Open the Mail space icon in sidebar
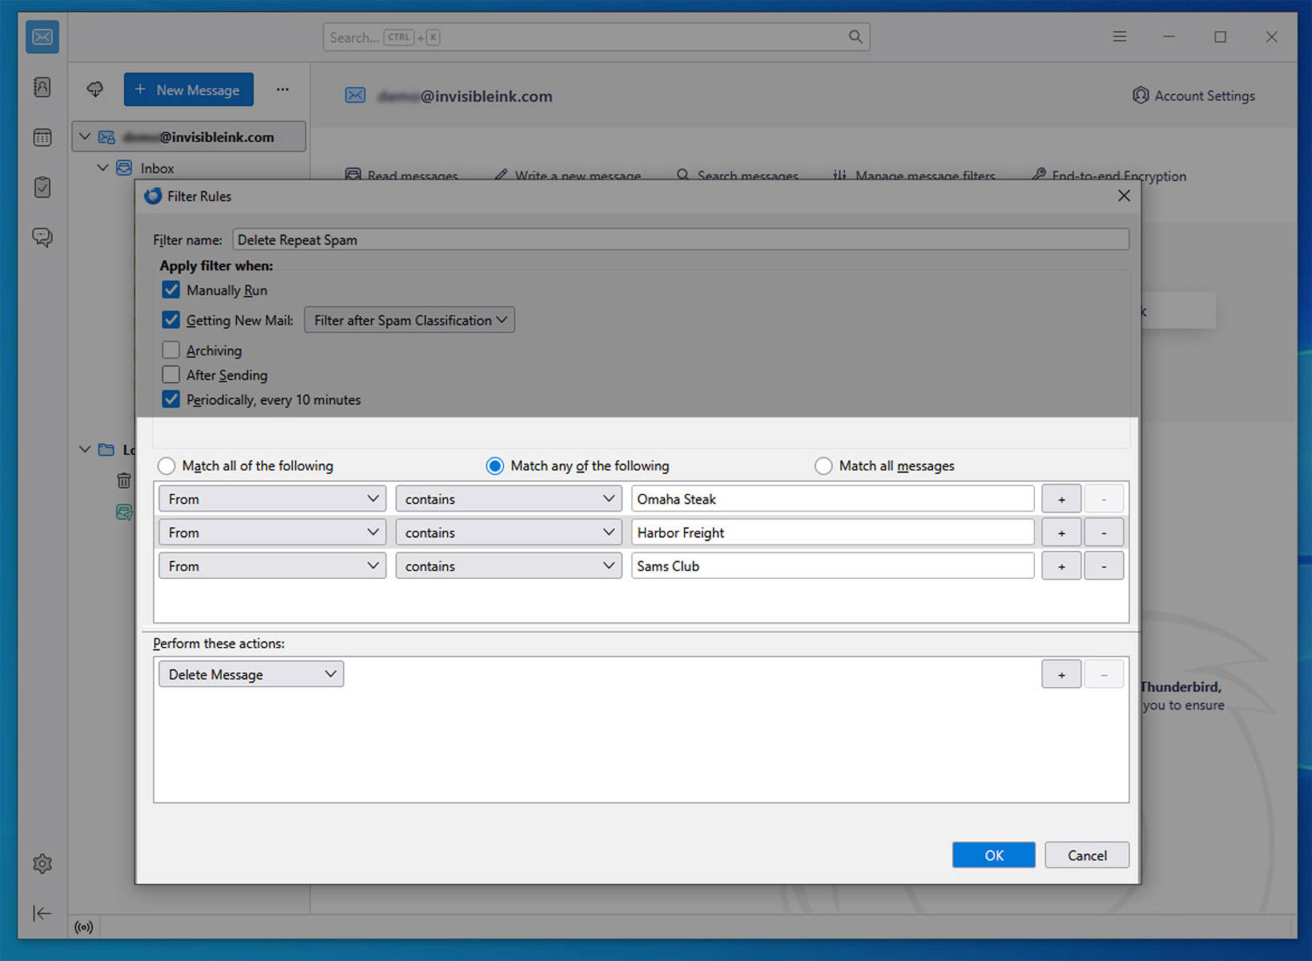 (x=42, y=37)
